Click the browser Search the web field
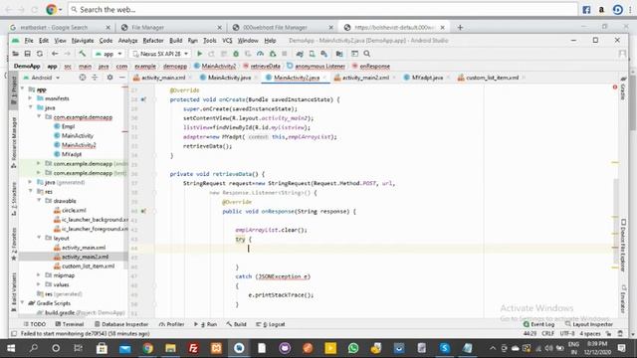Screen dimensions: 637x358 (322, 9)
